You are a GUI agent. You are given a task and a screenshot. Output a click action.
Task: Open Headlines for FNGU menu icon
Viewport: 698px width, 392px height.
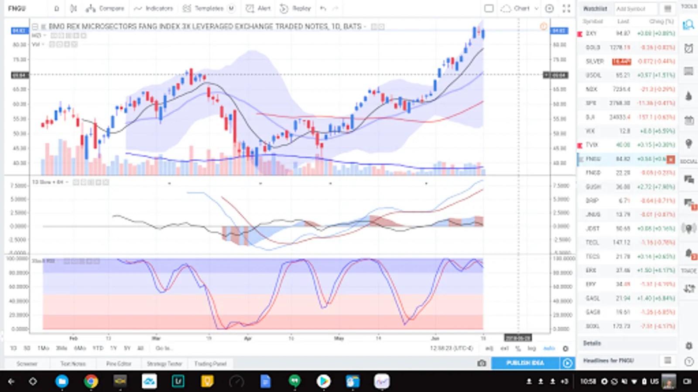coord(667,360)
